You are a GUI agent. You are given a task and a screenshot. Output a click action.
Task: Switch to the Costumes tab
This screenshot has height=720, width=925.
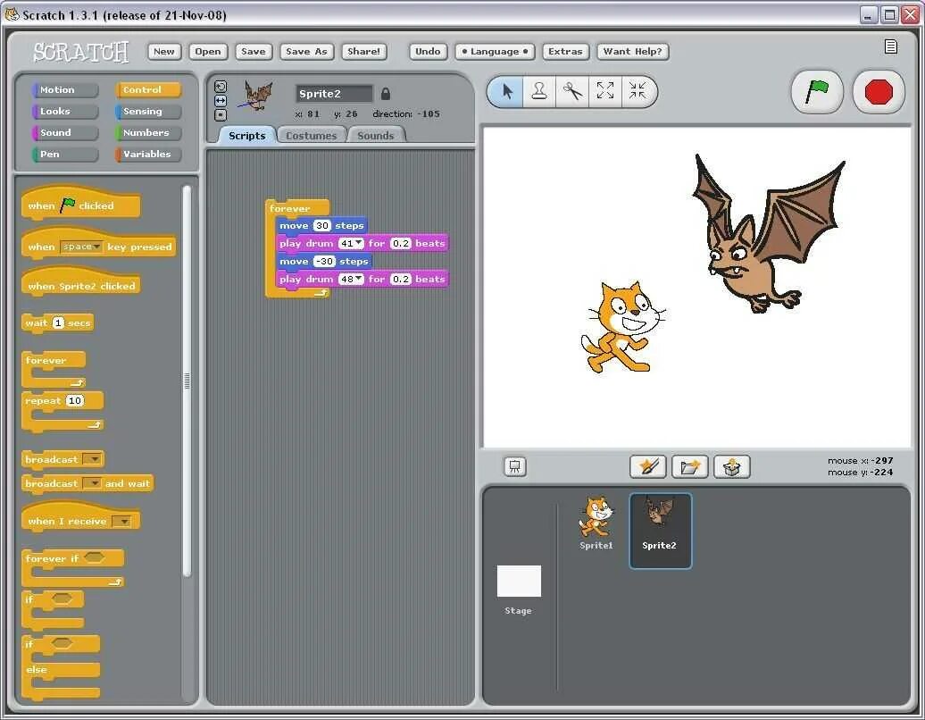coord(311,135)
